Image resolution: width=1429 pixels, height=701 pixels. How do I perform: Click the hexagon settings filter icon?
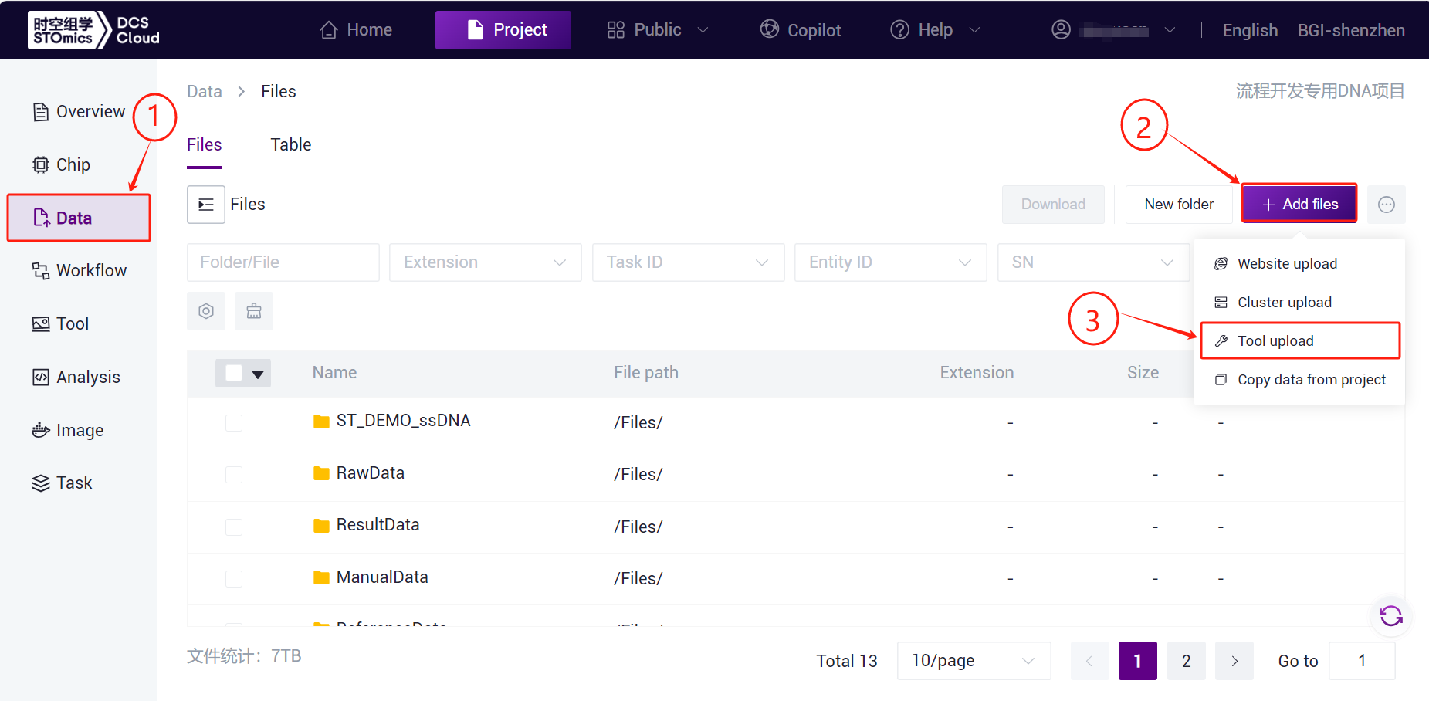tap(206, 311)
